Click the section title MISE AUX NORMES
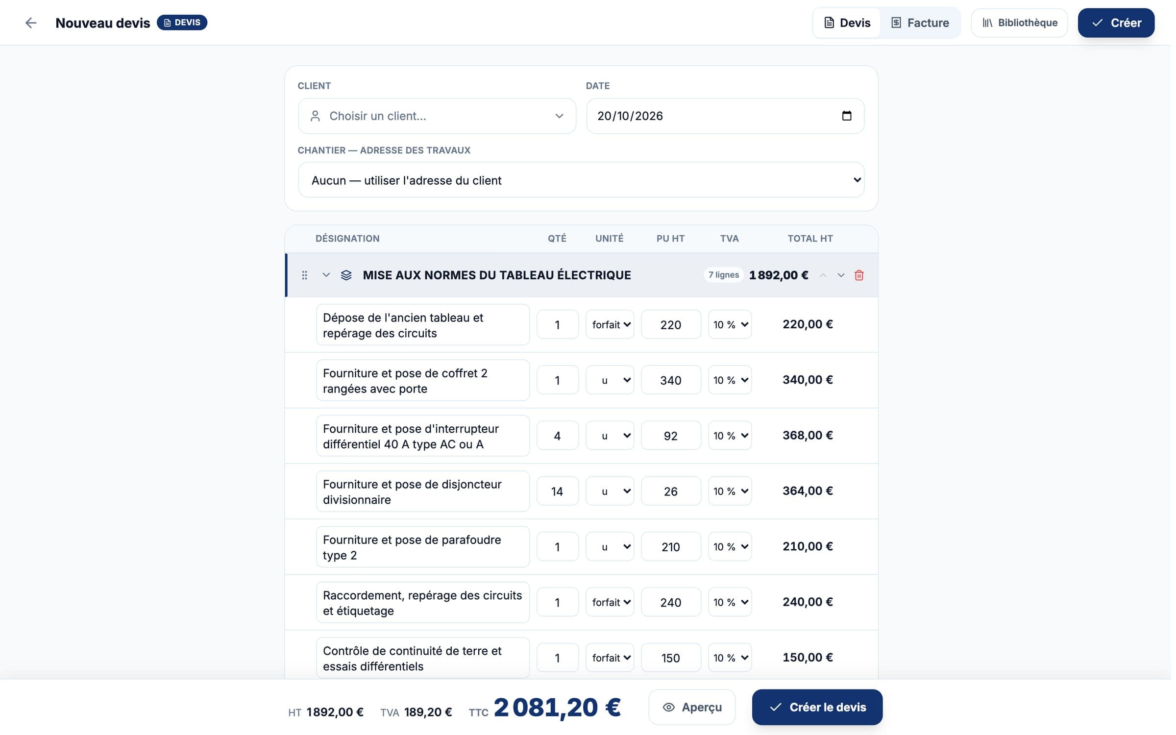Screen dimensions: 1176x735 pos(498,276)
